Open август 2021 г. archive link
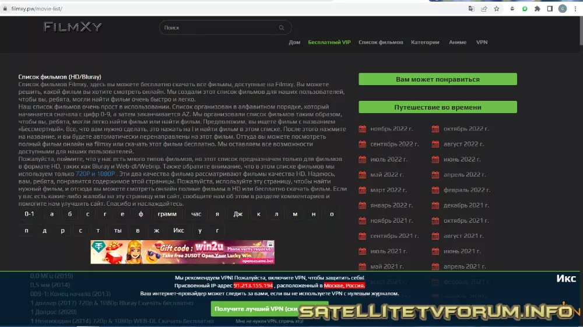Viewport: 583px width, 327px height. click(x=463, y=235)
